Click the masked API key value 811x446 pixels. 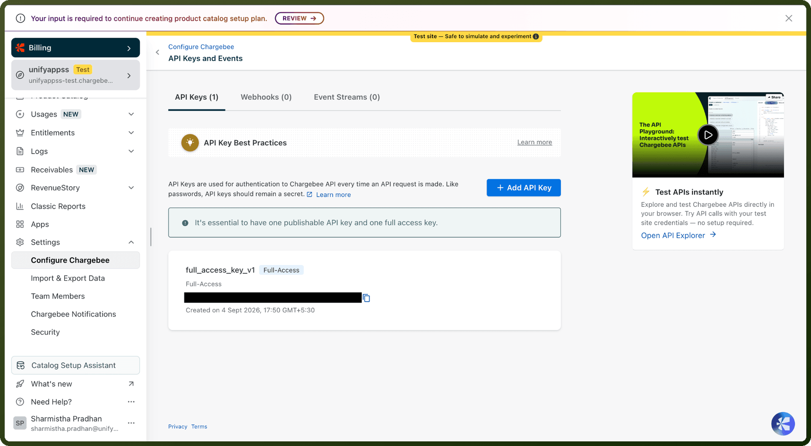coord(273,297)
